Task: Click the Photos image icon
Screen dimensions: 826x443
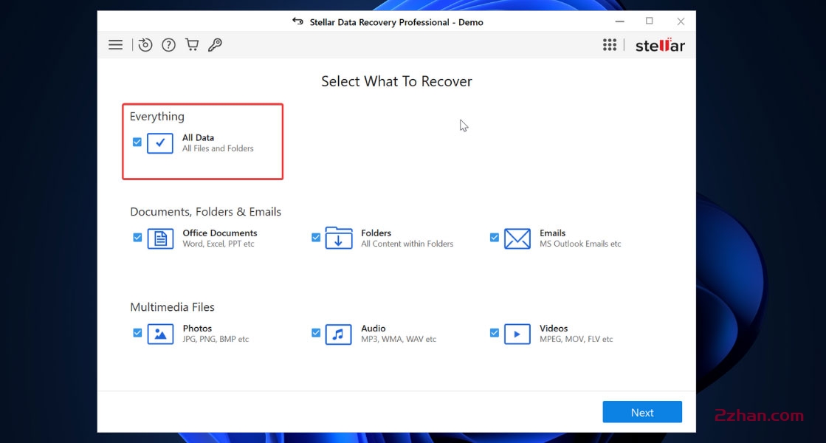Action: [x=160, y=334]
